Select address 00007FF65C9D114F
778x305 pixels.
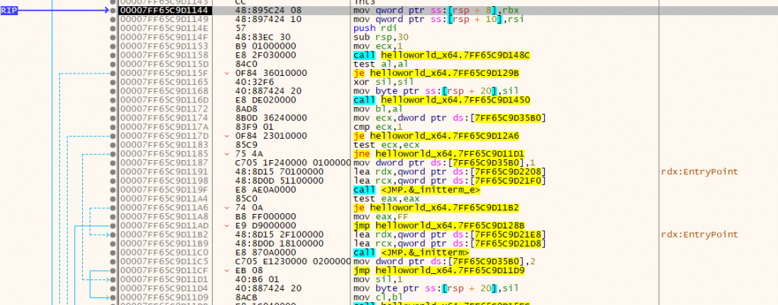(165, 37)
